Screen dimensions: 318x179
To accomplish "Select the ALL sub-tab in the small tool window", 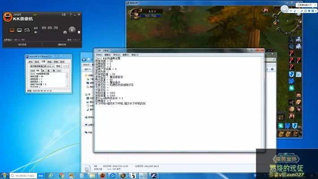I will point(38,71).
